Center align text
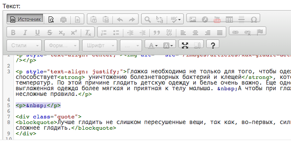Image resolution: width=291 pixels, height=157 pixels. coord(195,33)
